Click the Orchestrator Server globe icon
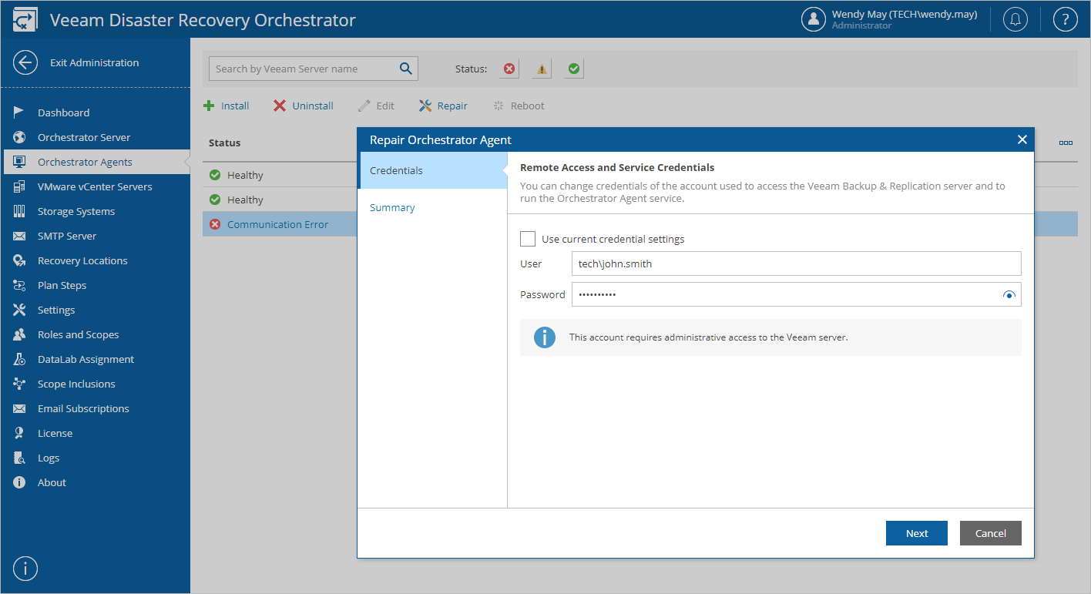1091x594 pixels. 20,137
